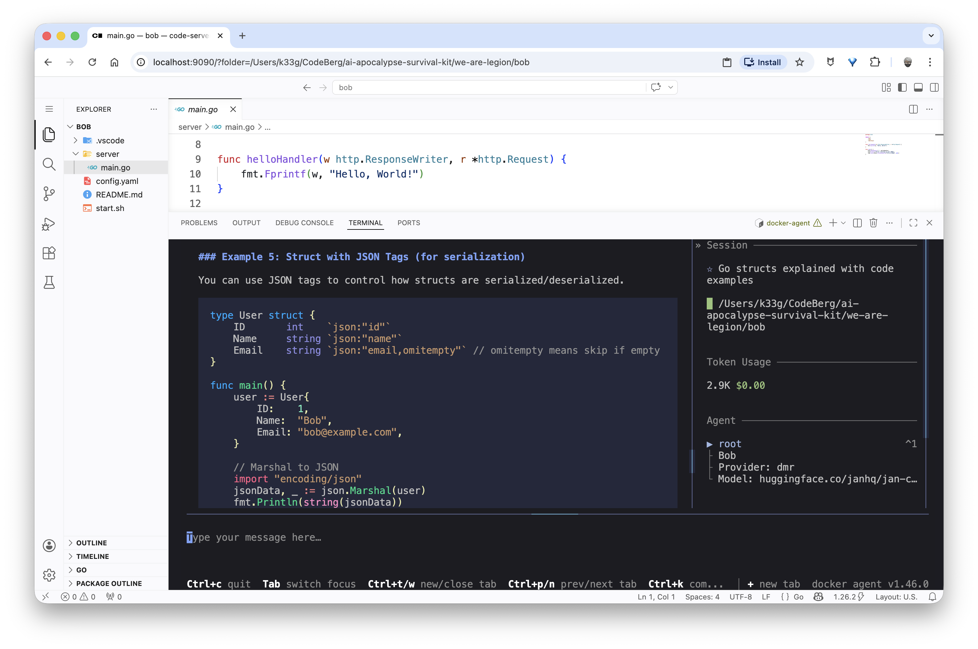Open Run and Debug view

(x=49, y=224)
